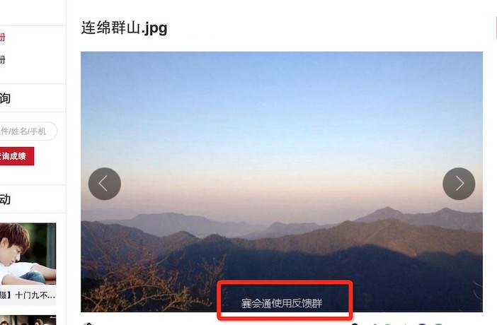
Task: Select the red highlighted album tab
Action: 3,37
